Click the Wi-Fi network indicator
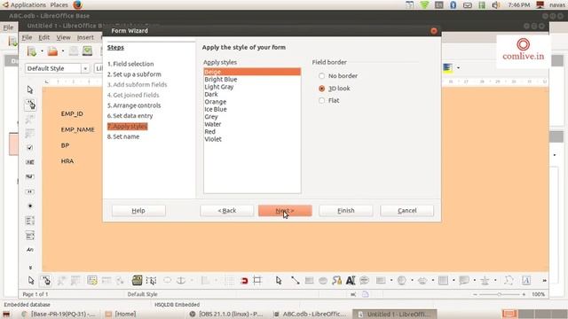This screenshot has width=568, height=319. point(424,5)
